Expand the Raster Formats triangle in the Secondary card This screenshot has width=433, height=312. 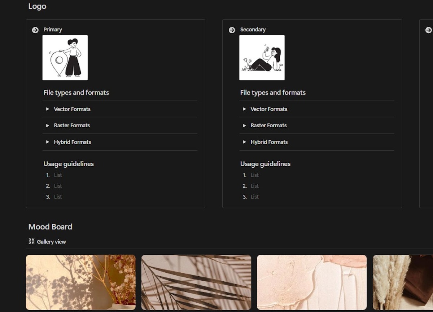pos(244,126)
